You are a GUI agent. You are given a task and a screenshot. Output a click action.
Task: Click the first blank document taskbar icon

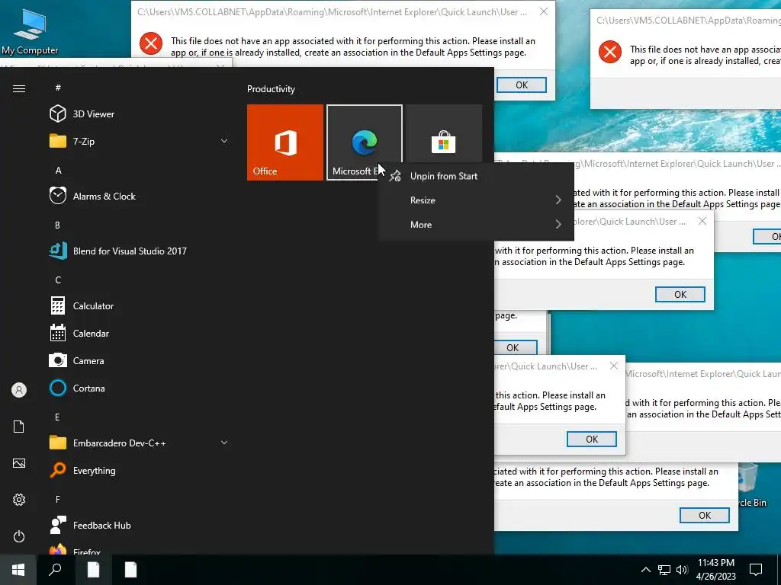(x=93, y=570)
